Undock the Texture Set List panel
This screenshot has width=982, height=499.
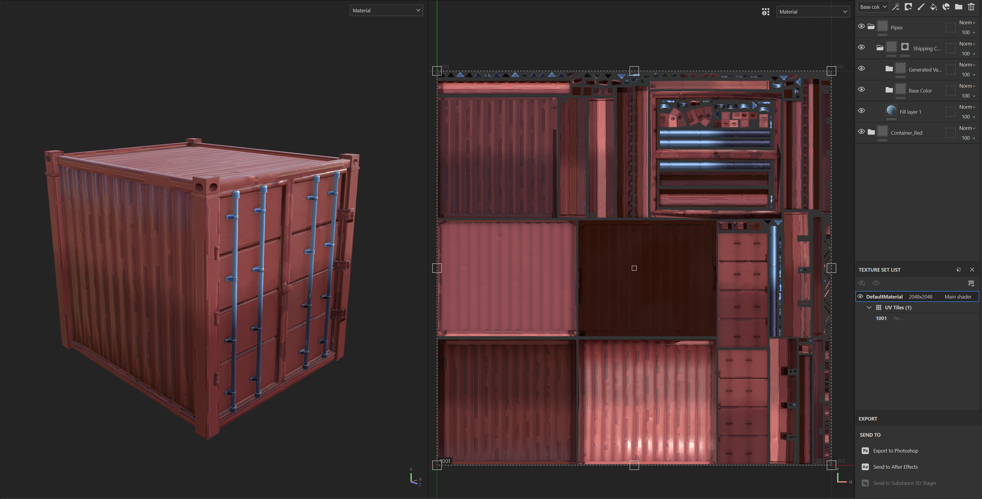(959, 270)
